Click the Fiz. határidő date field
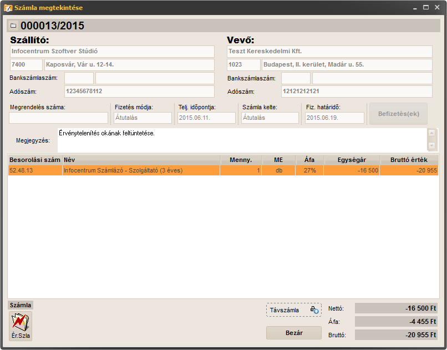 [x=334, y=118]
